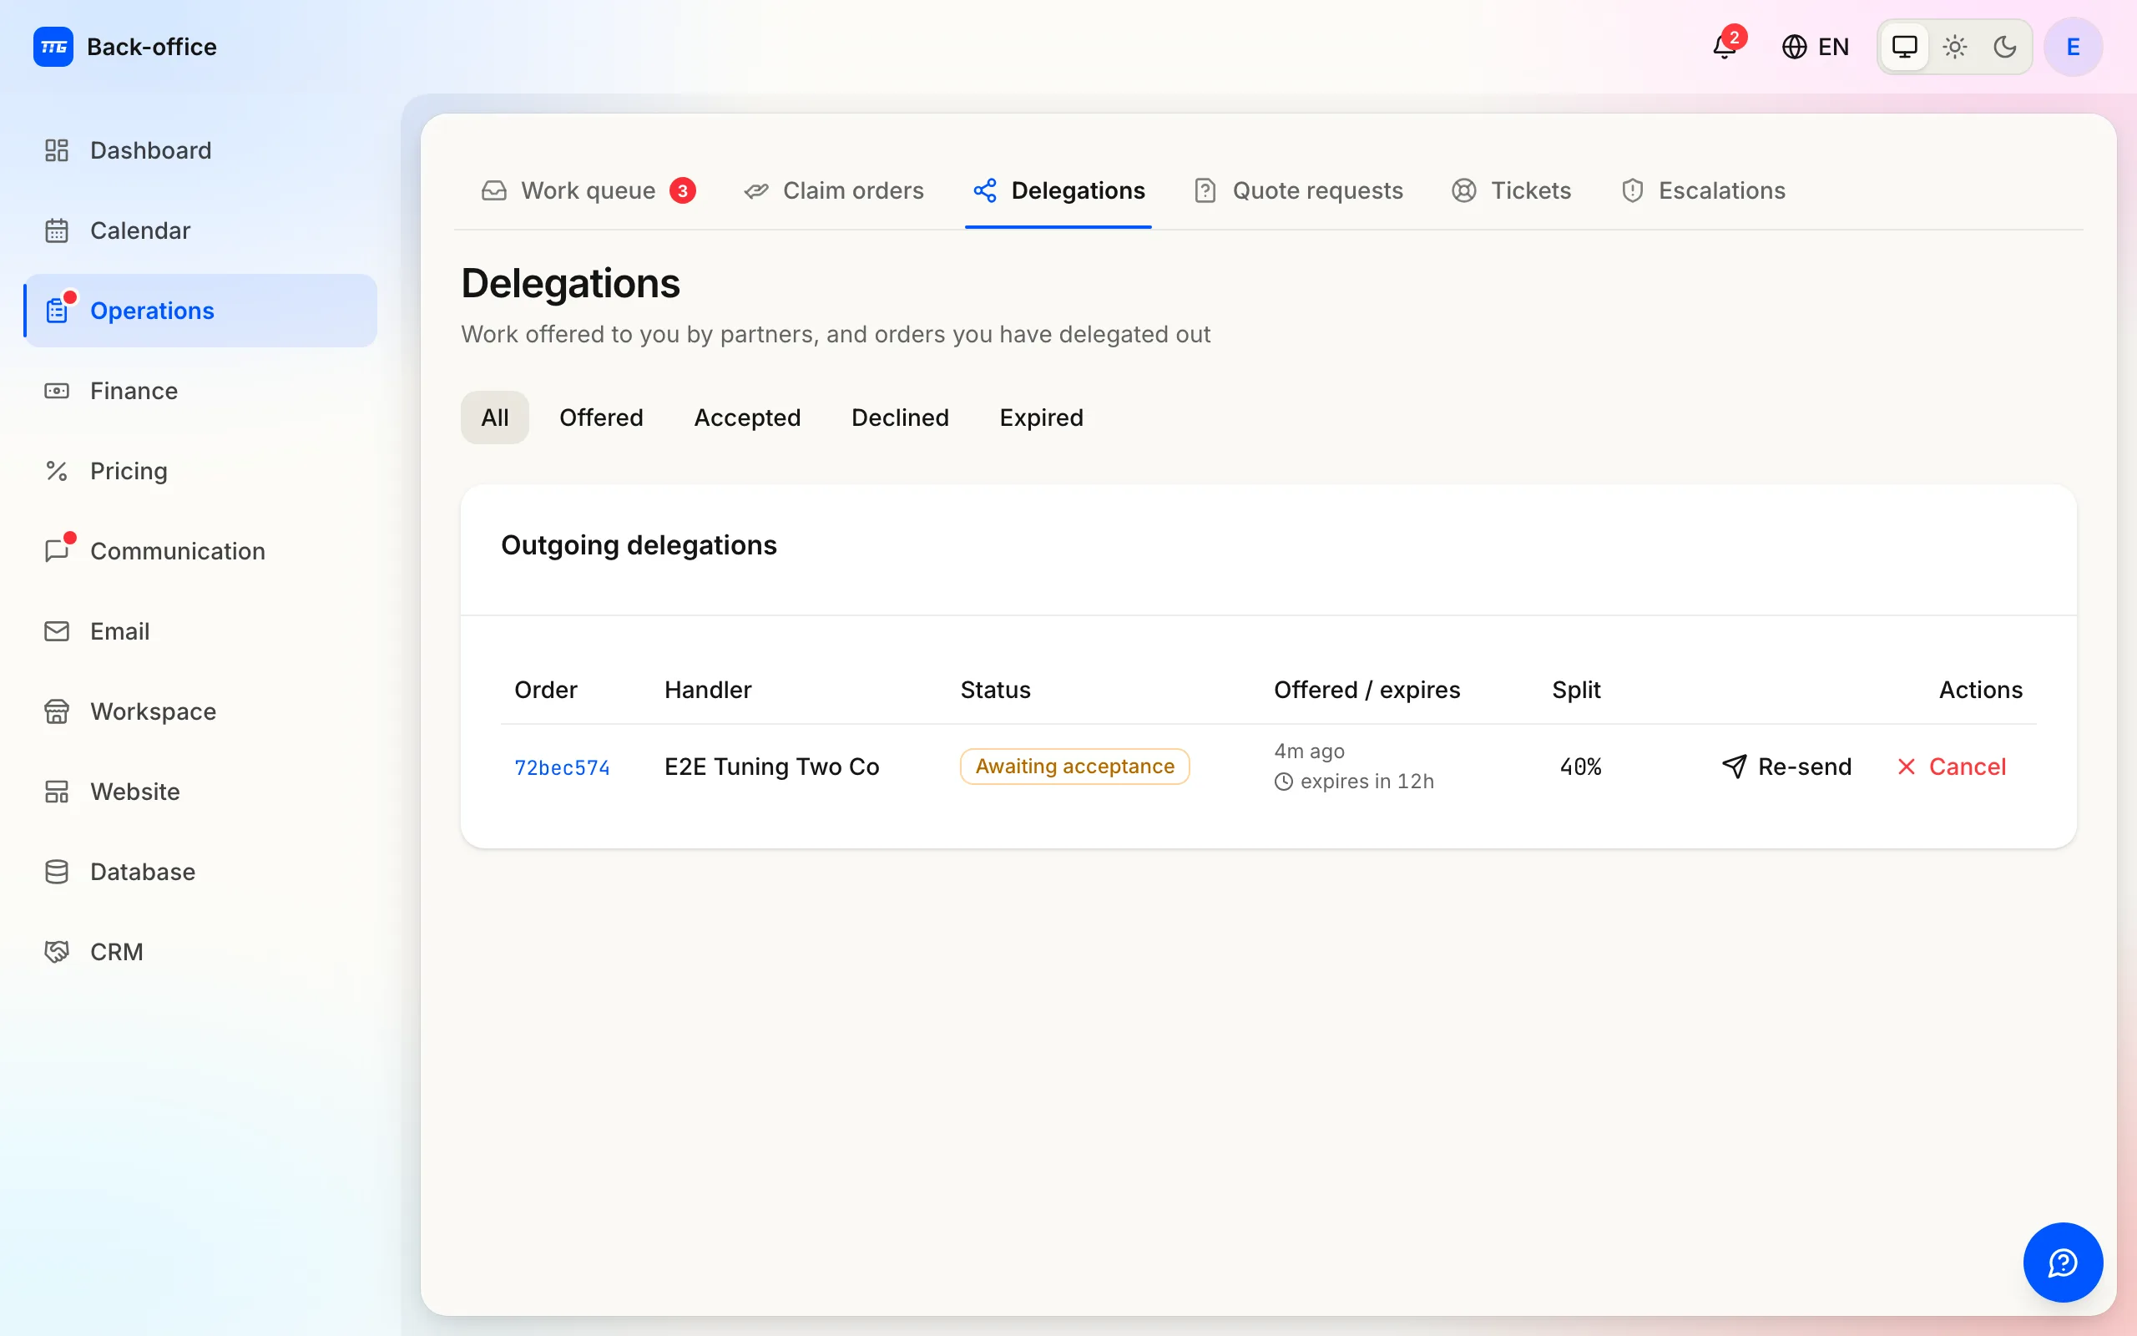Open Calendar in the sidebar
Image resolution: width=2137 pixels, height=1336 pixels.
pyautogui.click(x=200, y=230)
